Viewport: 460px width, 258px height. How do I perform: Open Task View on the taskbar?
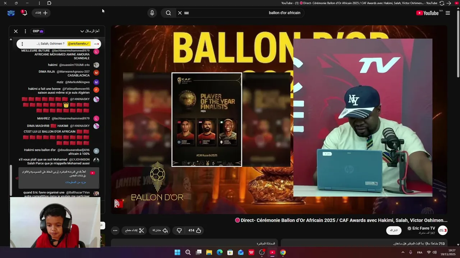(198, 252)
